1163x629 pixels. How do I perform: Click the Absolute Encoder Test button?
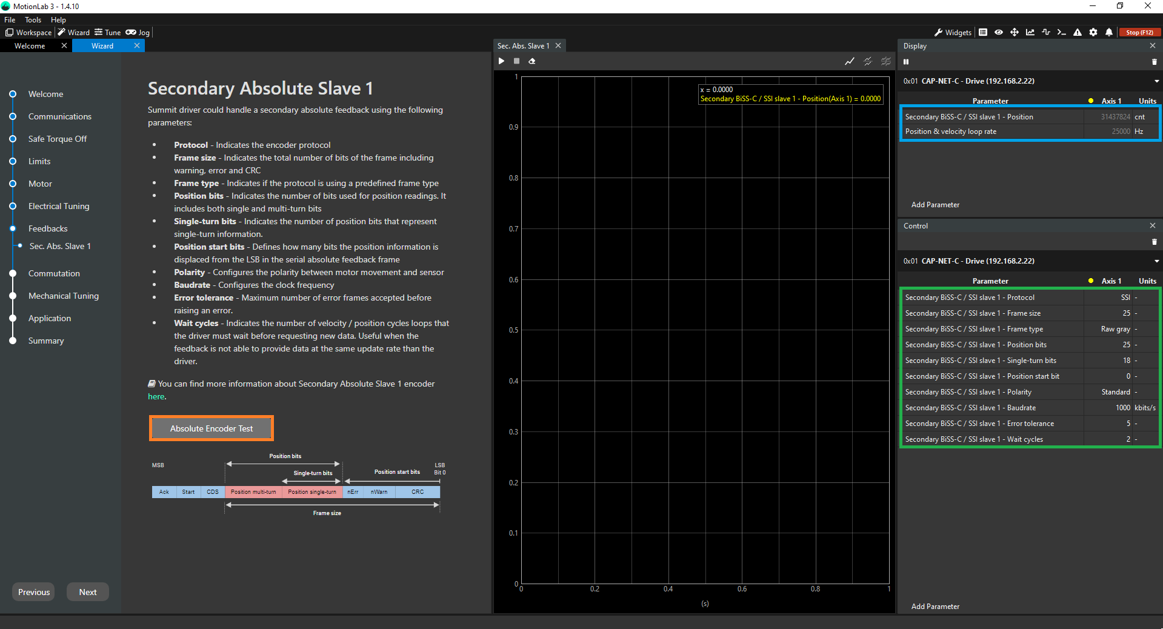pos(212,428)
